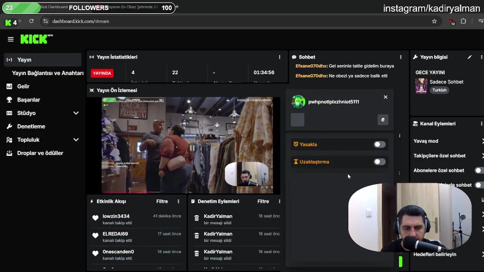Open Denetim Eylemleri three-dot menu
484x272 pixels.
click(x=279, y=201)
